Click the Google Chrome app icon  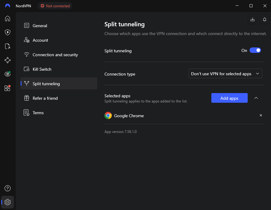click(x=108, y=115)
